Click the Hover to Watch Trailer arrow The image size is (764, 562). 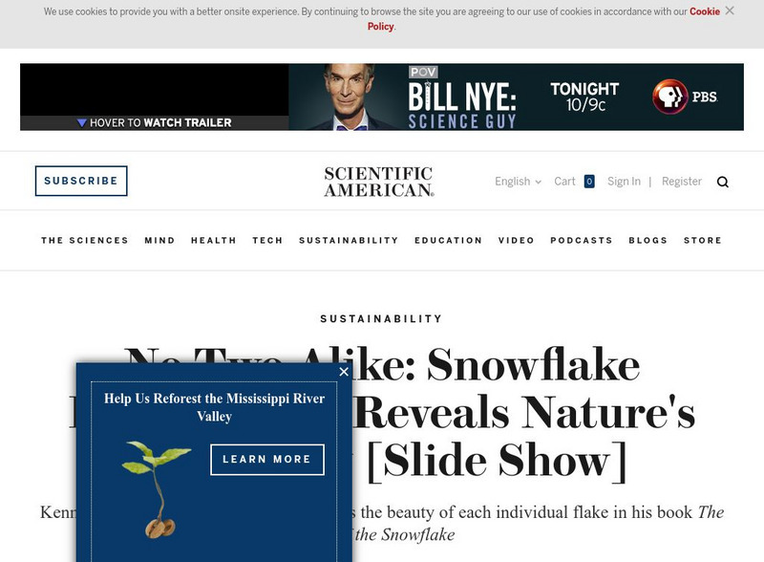(82, 123)
